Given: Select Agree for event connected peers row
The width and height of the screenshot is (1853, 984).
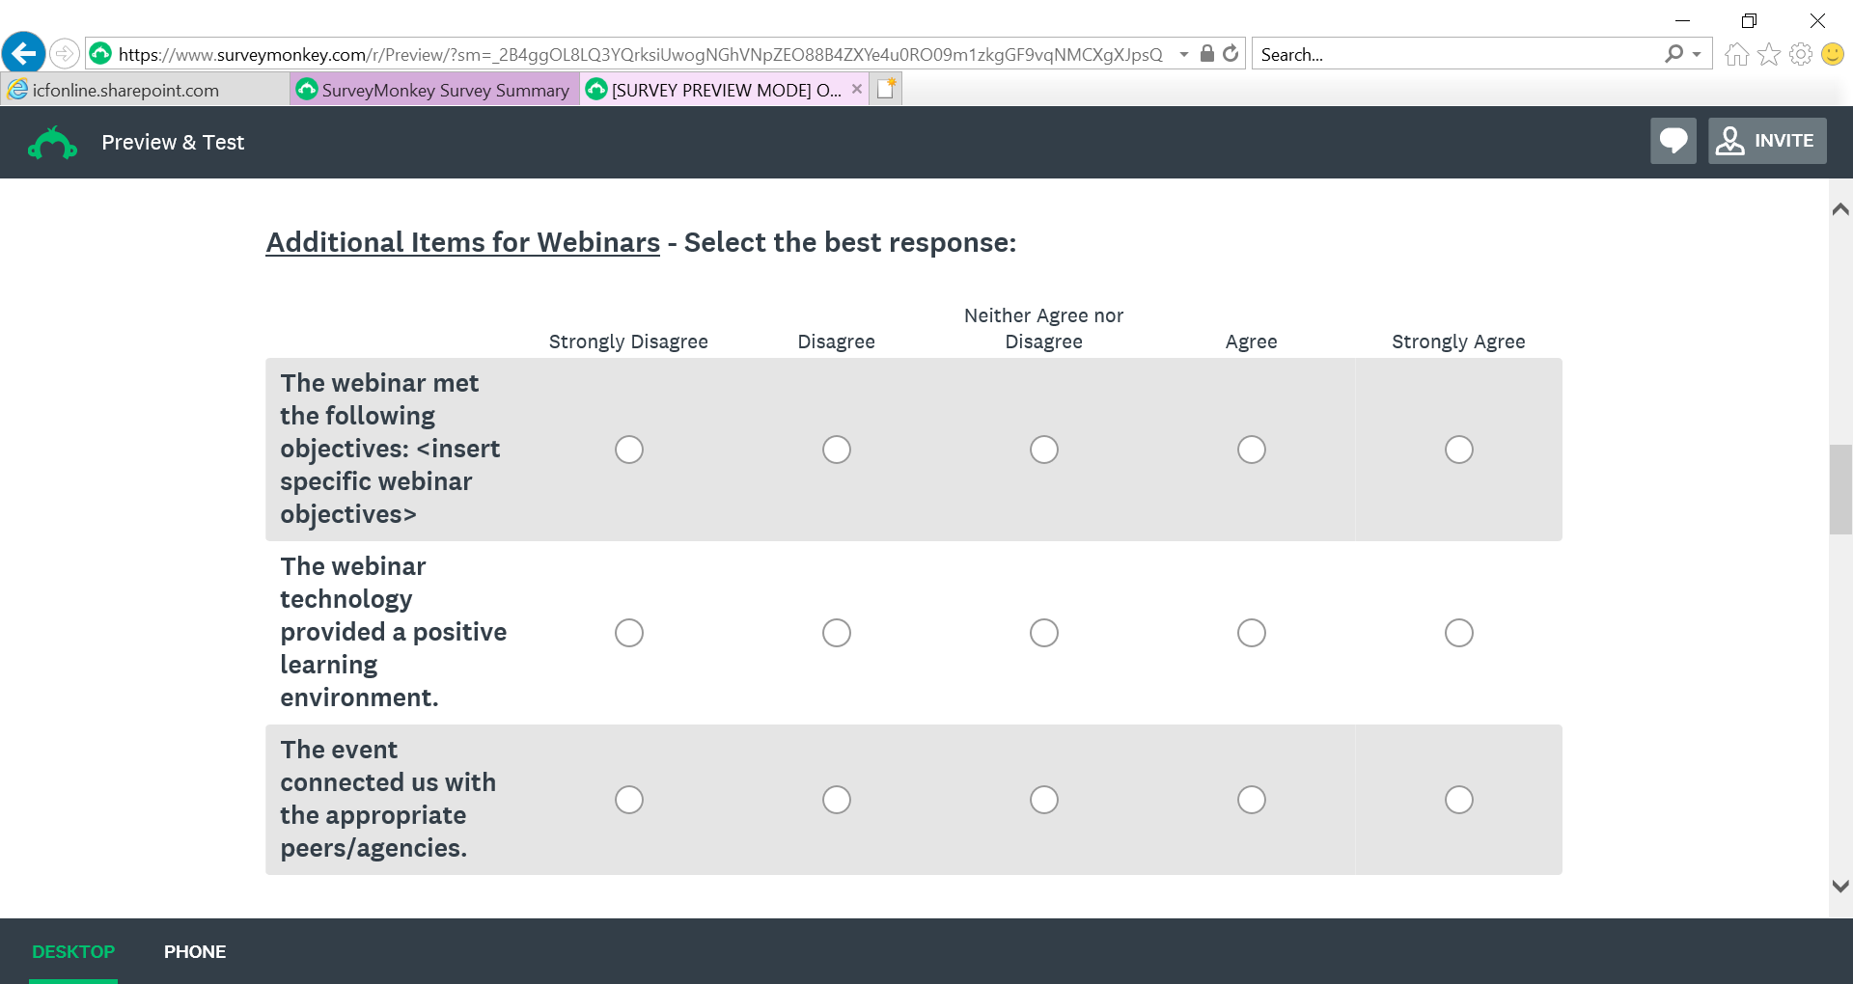Looking at the screenshot, I should coord(1251,800).
